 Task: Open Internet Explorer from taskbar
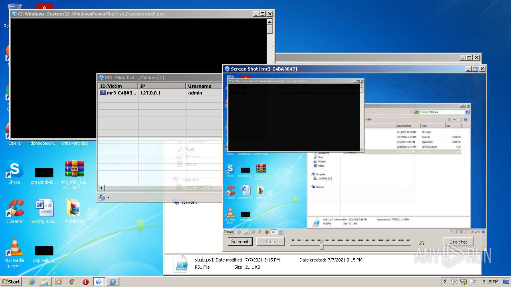click(x=32, y=282)
